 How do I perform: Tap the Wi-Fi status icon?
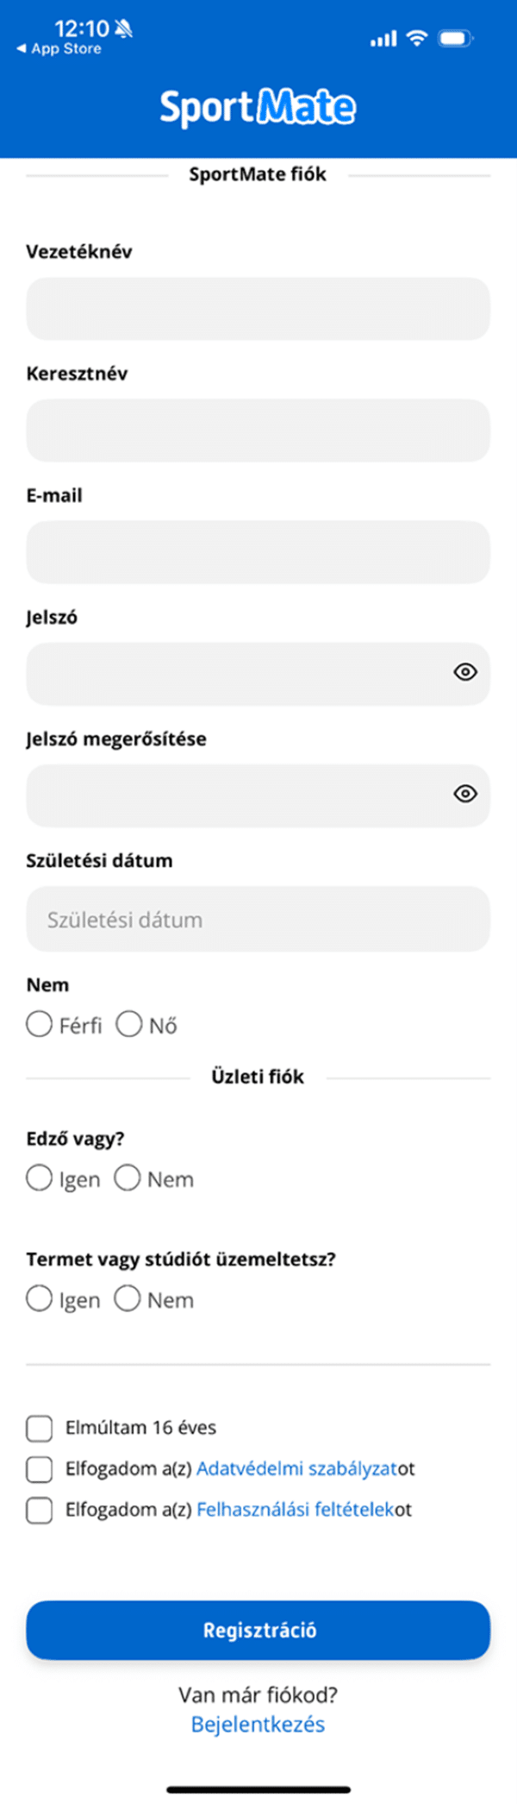(x=417, y=38)
